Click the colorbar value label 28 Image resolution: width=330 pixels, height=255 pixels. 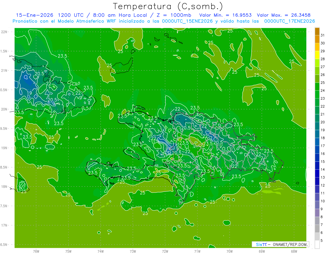[323, 59]
